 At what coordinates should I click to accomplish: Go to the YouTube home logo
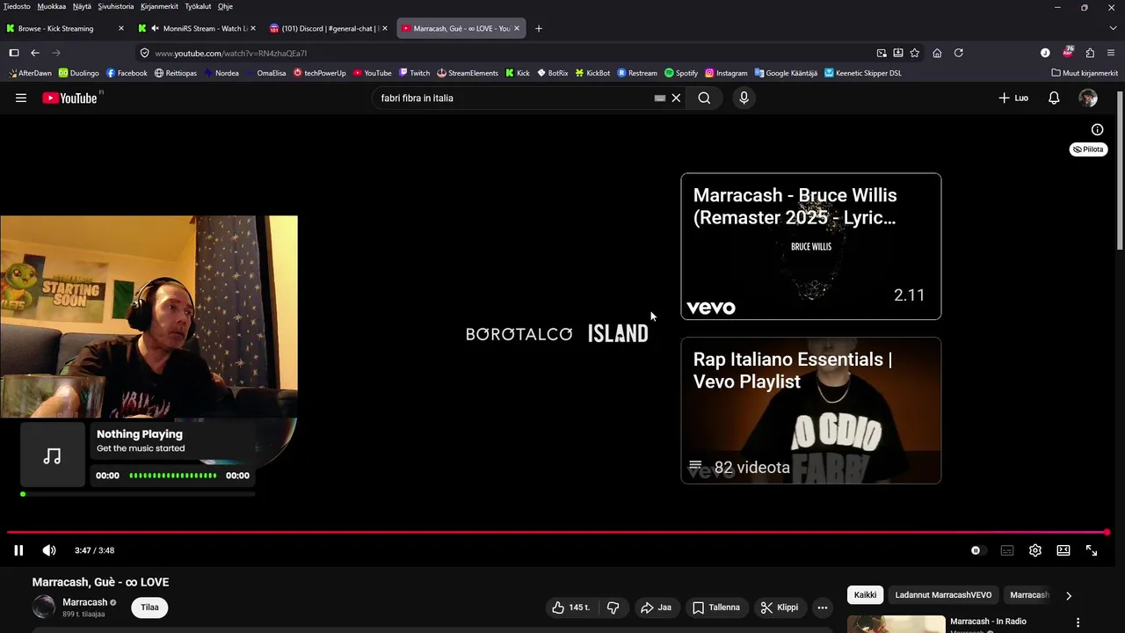pyautogui.click(x=70, y=98)
